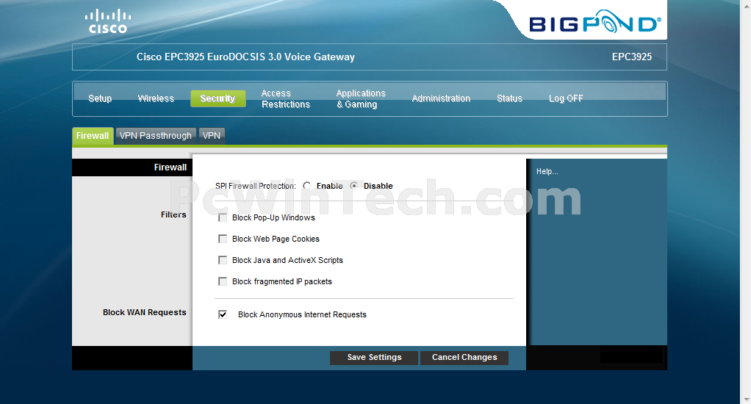Check Block Web Page Cookies
The height and width of the screenshot is (404, 751).
point(223,239)
